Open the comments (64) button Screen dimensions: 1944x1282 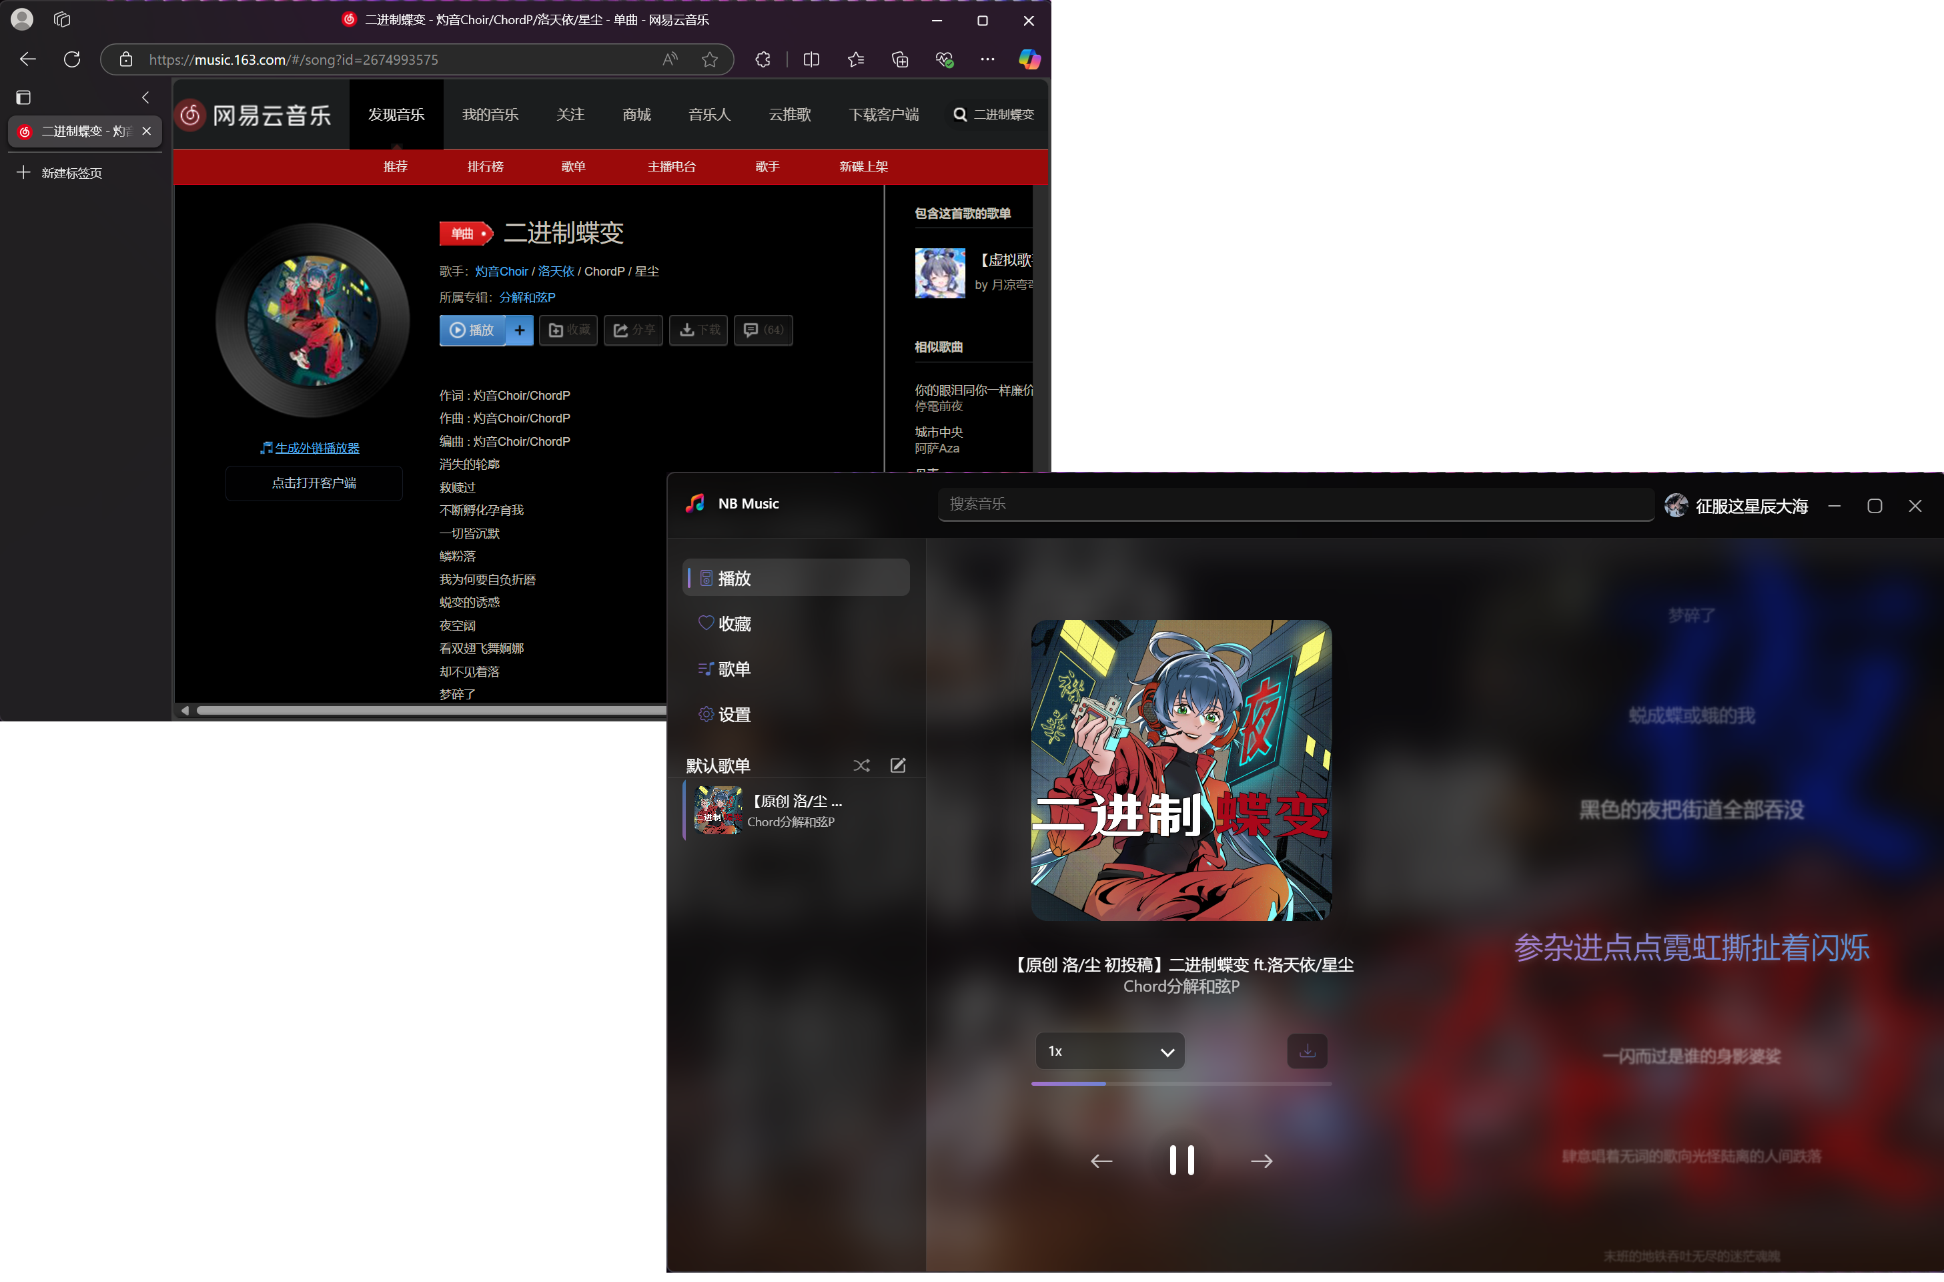tap(763, 330)
